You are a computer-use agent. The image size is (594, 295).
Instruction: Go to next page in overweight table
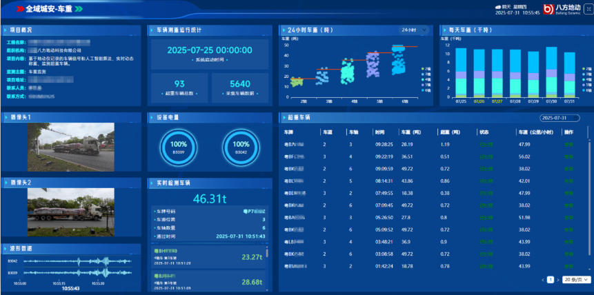(558, 280)
